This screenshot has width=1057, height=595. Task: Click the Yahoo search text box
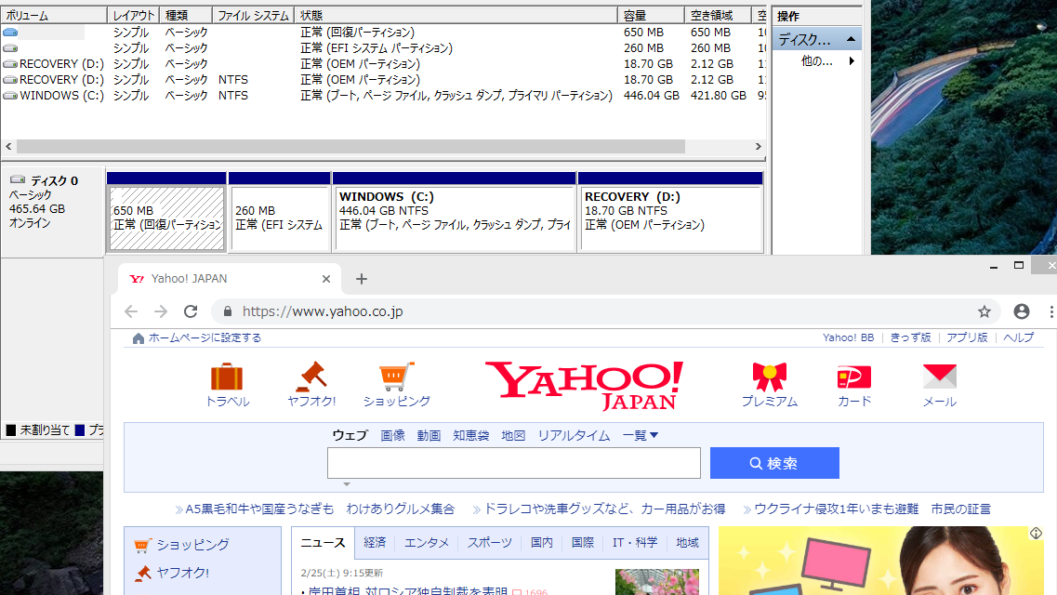point(514,463)
